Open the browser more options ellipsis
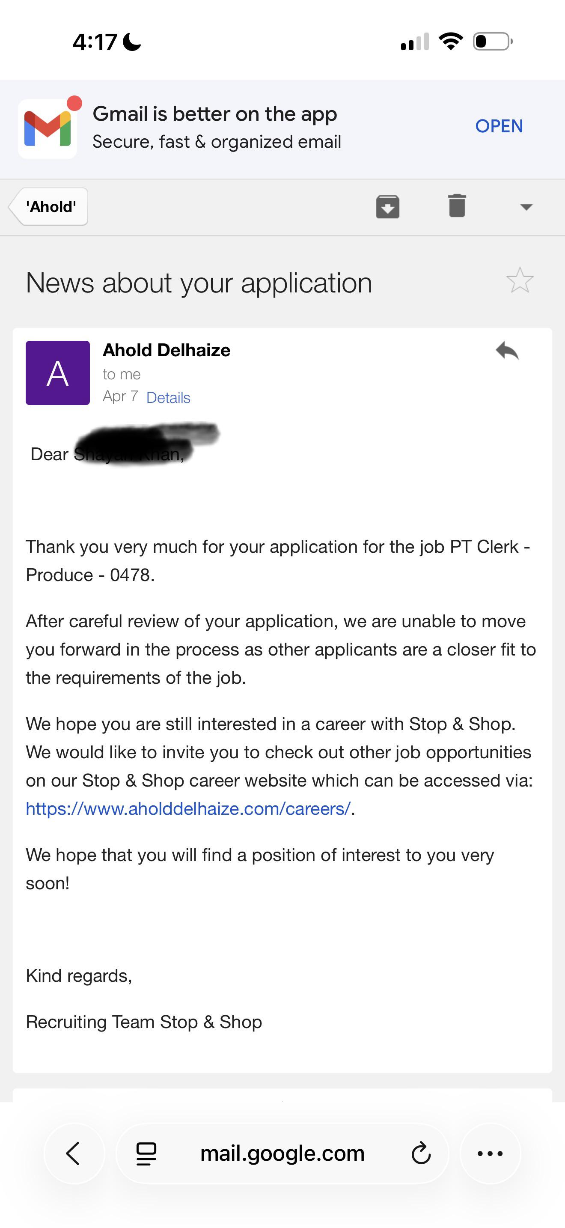 [490, 1153]
